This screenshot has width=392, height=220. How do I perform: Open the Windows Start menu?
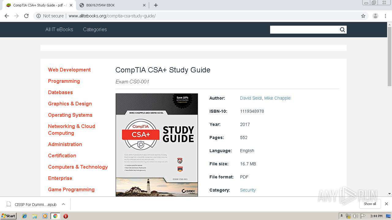point(9,216)
